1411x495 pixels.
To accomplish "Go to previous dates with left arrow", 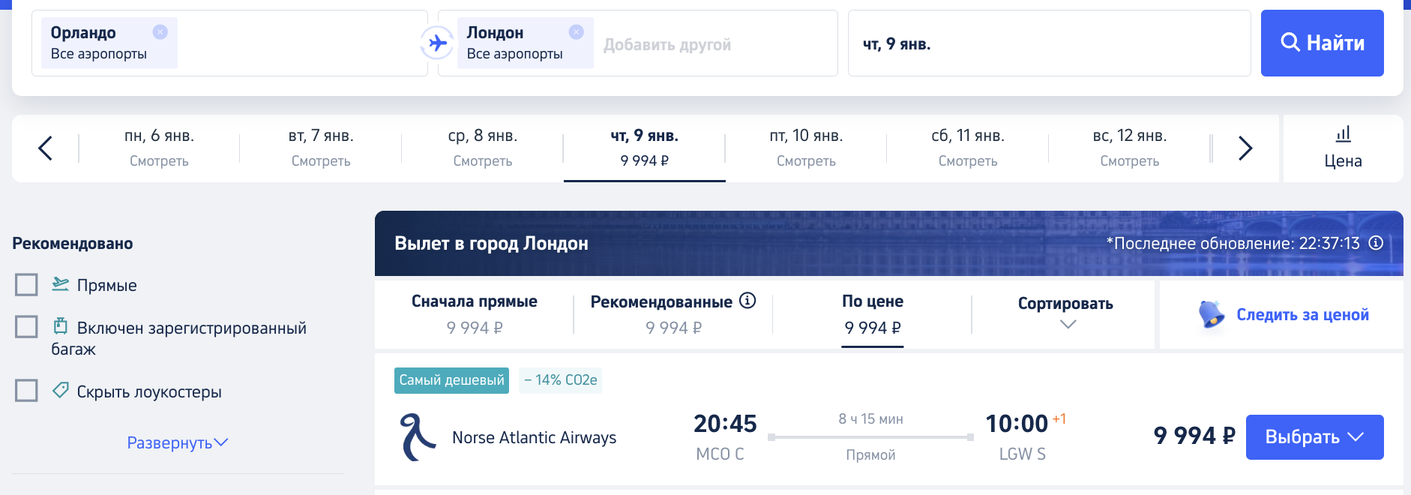I will tap(46, 148).
